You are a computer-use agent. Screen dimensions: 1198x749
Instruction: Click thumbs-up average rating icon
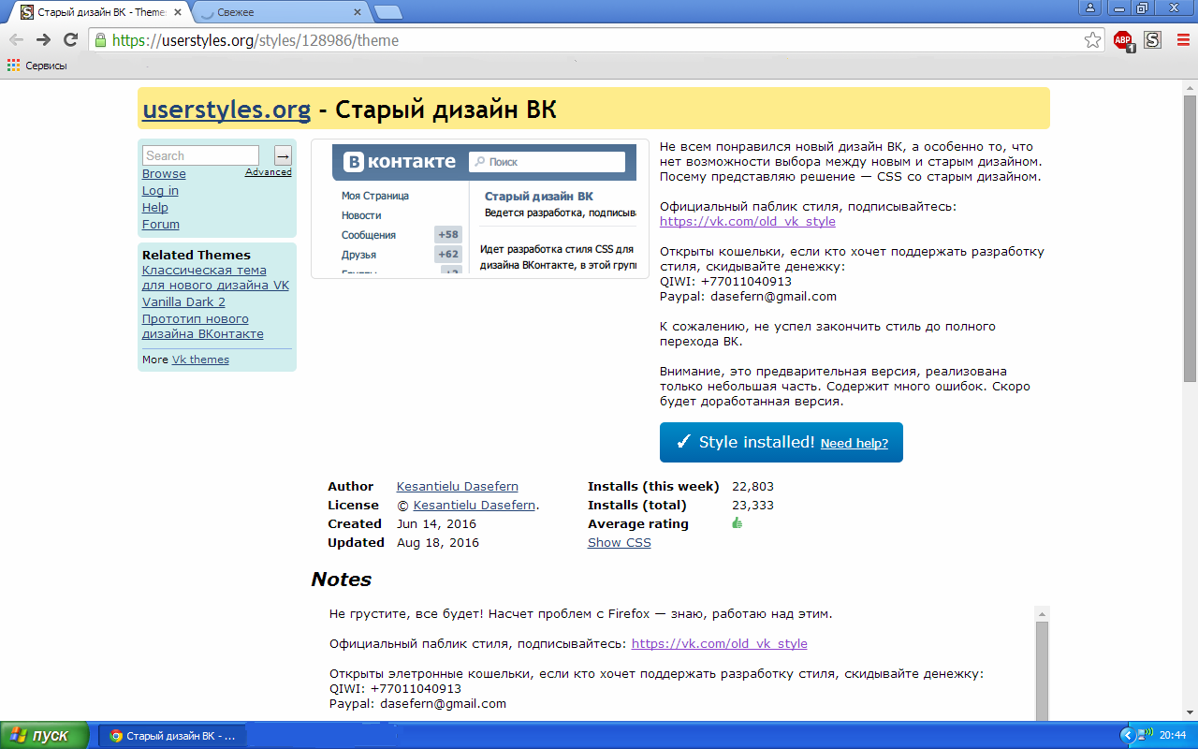click(737, 523)
